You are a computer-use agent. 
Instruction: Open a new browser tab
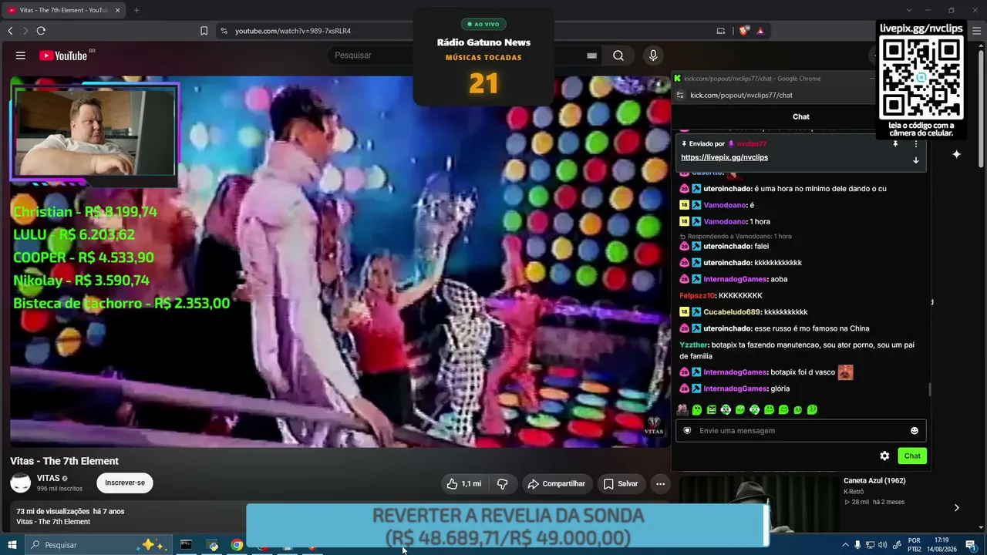136,10
